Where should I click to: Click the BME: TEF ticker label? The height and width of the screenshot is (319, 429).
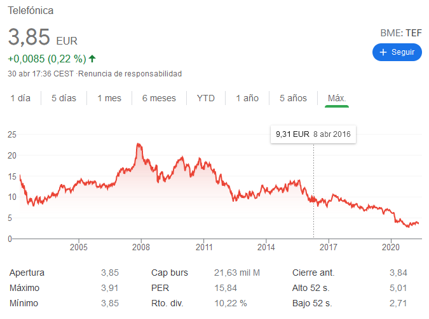pyautogui.click(x=401, y=33)
